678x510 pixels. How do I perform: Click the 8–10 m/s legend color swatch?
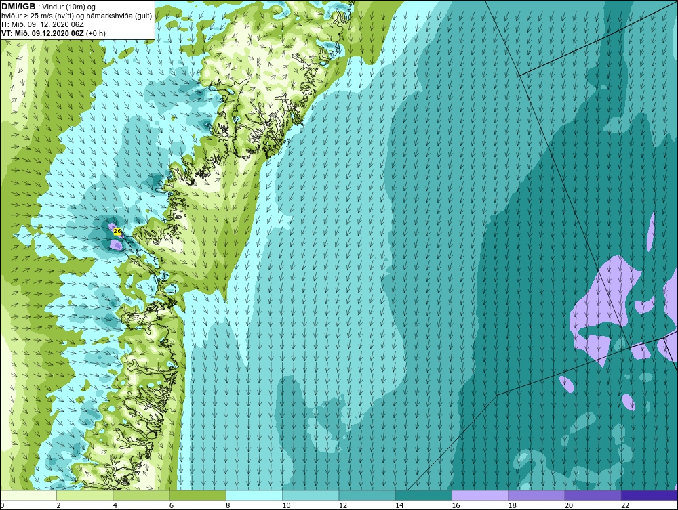pos(254,495)
